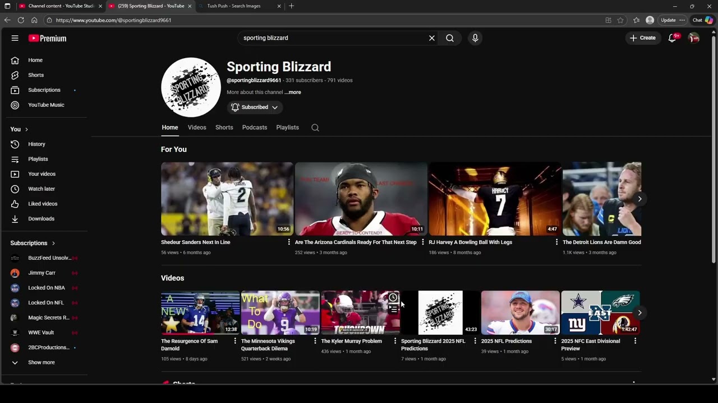Open options for Sam Darnold video
The image size is (718, 403).
(x=235, y=341)
